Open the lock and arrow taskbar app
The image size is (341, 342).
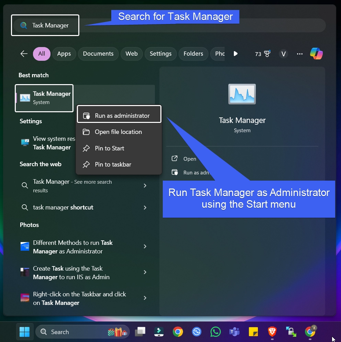point(291,332)
